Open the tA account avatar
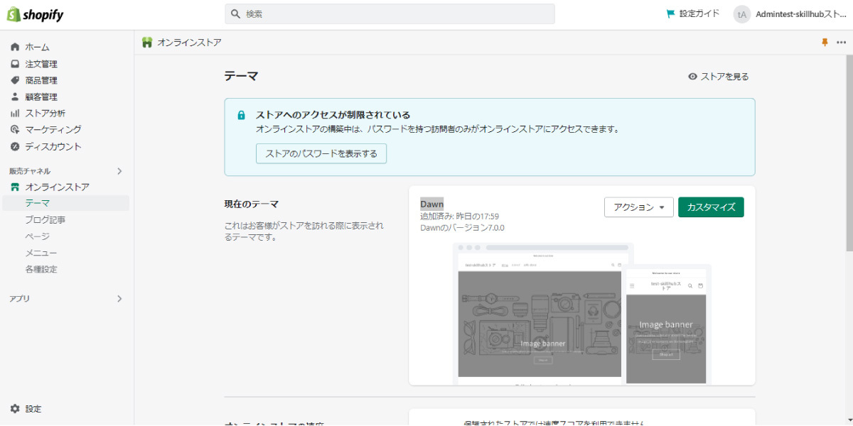Image resolution: width=853 pixels, height=426 pixels. [742, 14]
